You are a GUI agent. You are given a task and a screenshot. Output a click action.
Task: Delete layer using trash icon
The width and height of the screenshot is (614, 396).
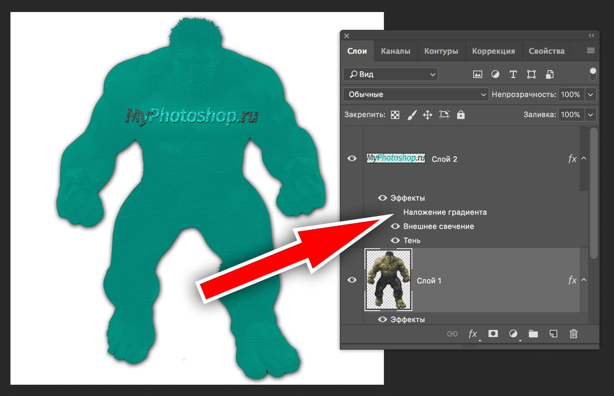pos(573,334)
